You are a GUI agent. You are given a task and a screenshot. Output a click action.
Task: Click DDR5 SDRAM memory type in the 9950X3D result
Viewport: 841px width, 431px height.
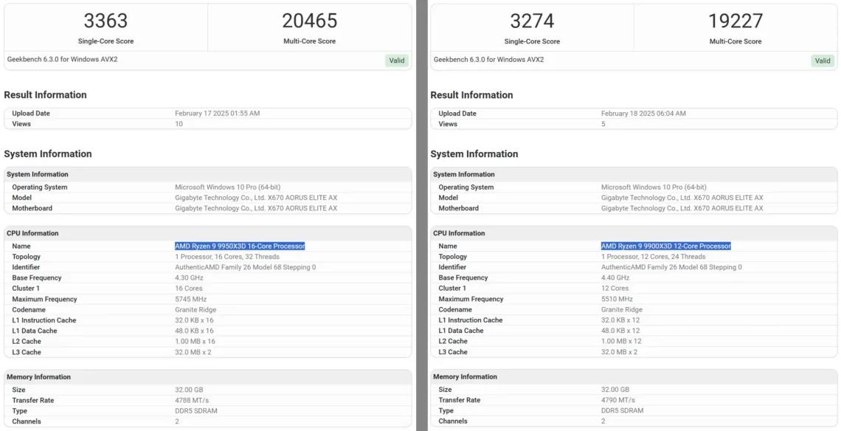pyautogui.click(x=195, y=411)
